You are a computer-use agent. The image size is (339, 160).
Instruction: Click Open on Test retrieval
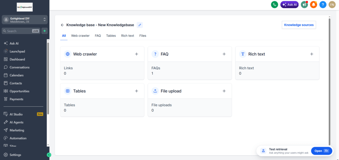(x=321, y=151)
